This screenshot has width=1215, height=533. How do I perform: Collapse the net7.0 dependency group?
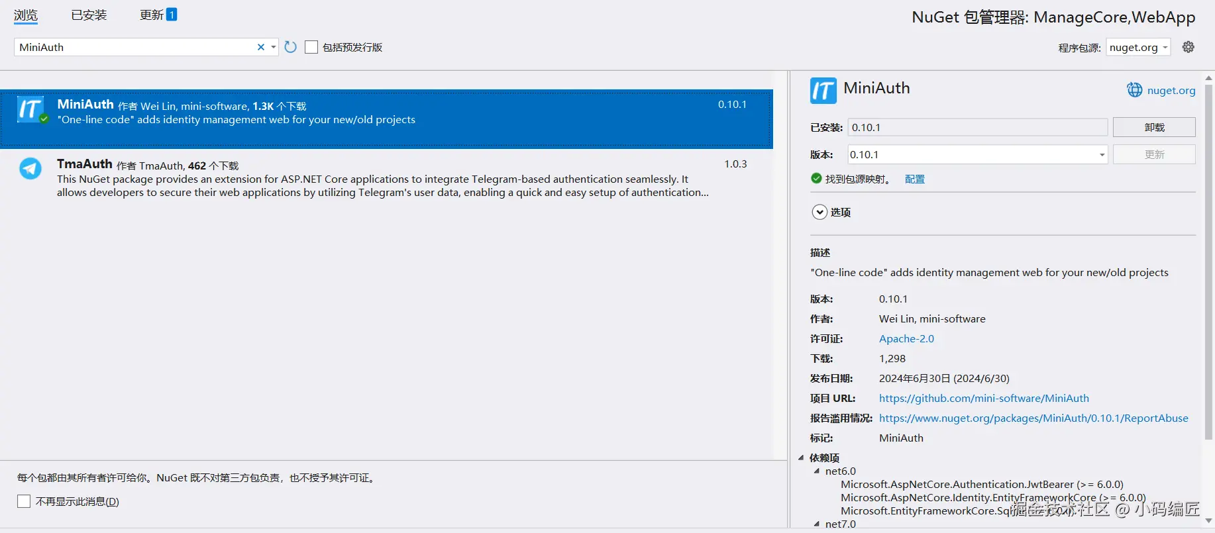[x=817, y=524]
